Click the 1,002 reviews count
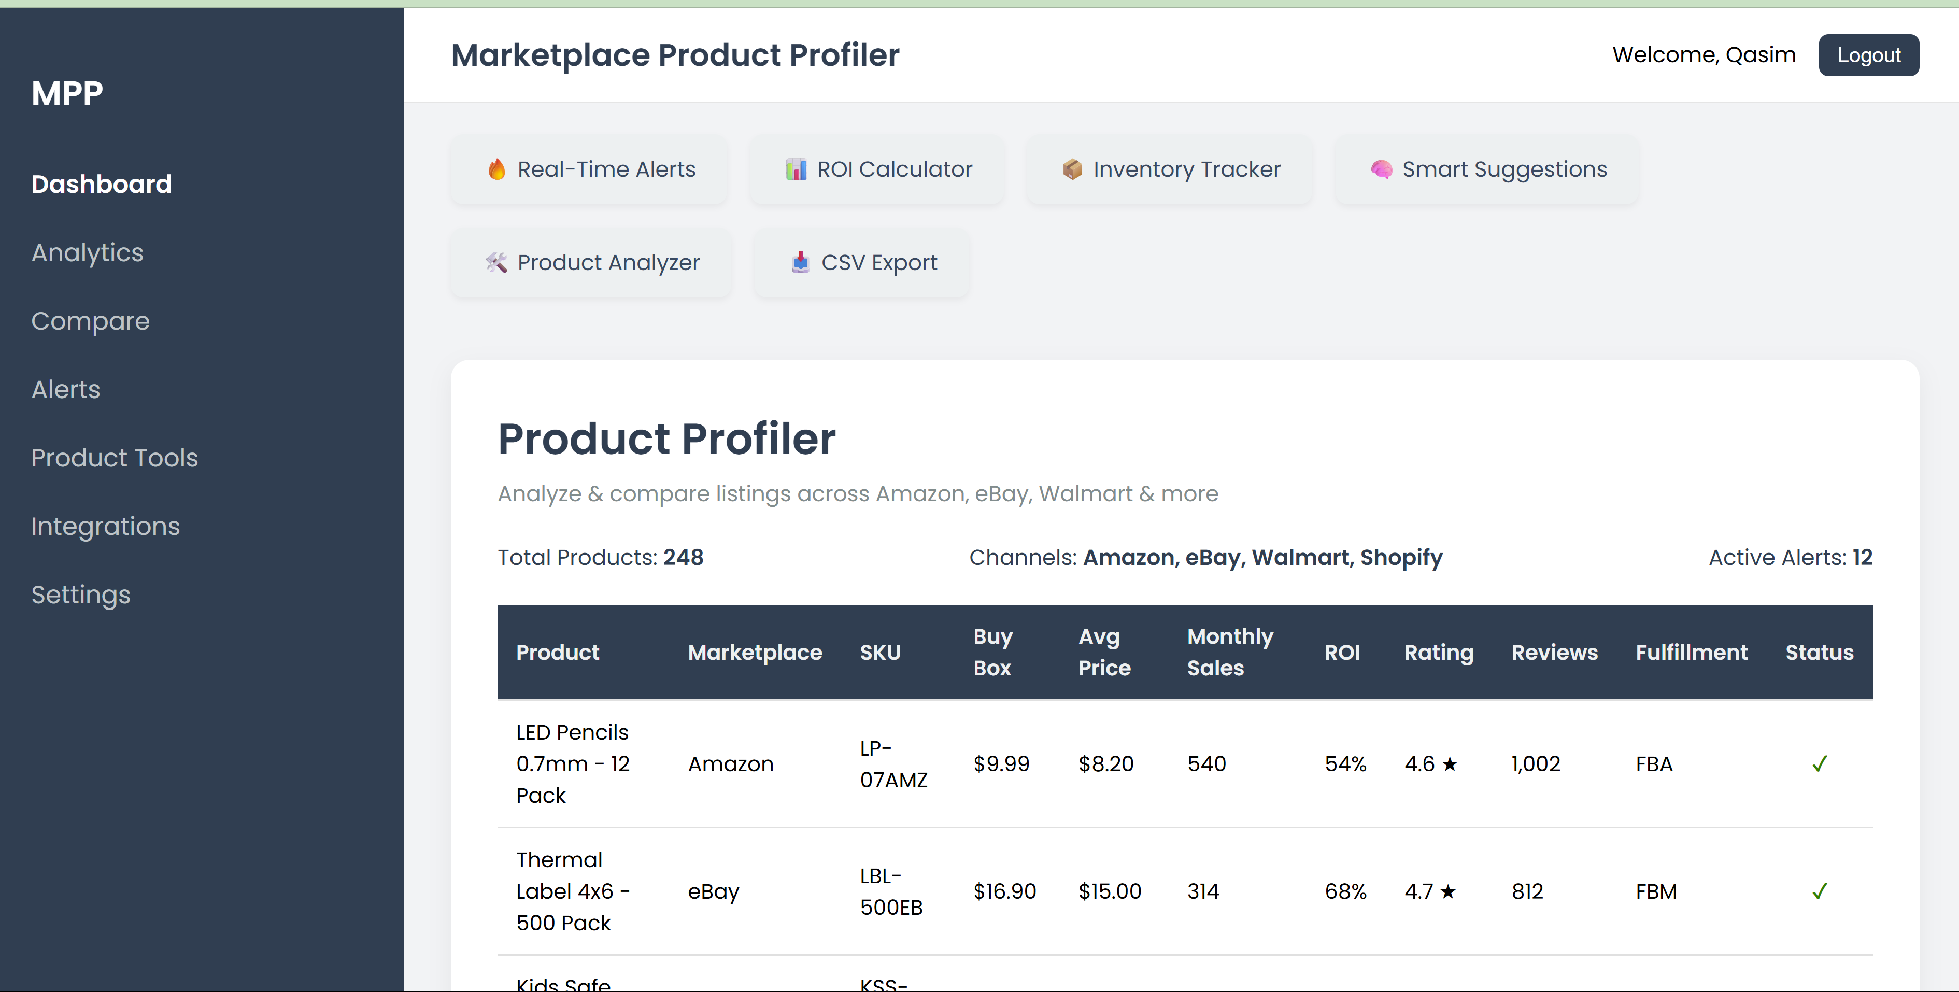1959x992 pixels. [x=1536, y=764]
